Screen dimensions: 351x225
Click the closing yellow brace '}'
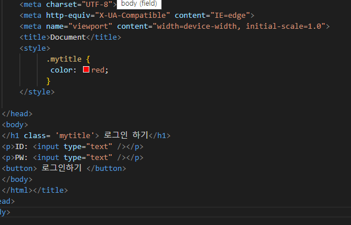pos(48,81)
